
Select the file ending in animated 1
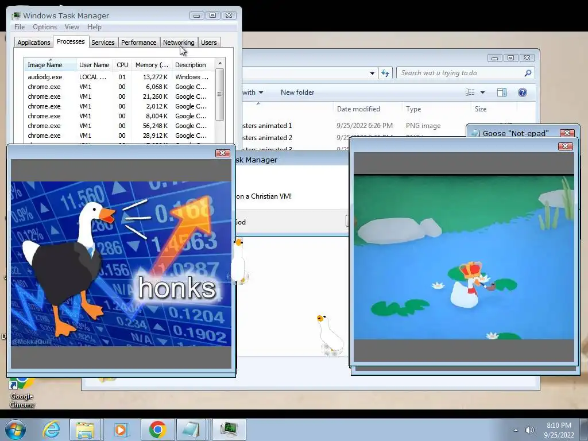click(268, 126)
